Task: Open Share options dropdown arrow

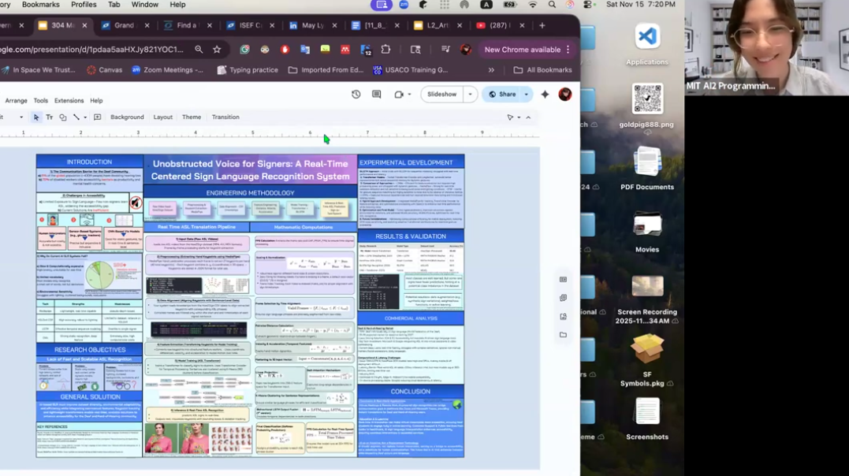Action: pyautogui.click(x=526, y=95)
